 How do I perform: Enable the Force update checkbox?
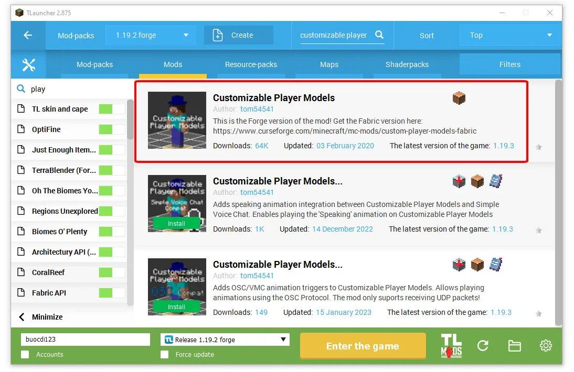pos(165,355)
